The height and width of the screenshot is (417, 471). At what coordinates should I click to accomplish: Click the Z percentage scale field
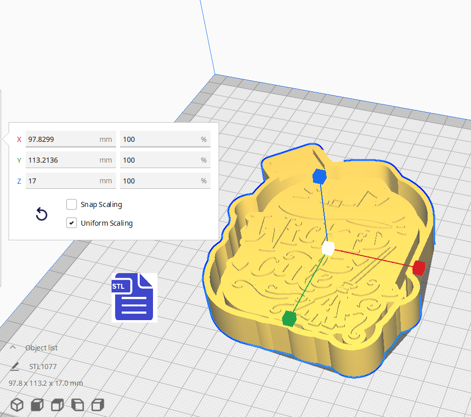(x=165, y=180)
